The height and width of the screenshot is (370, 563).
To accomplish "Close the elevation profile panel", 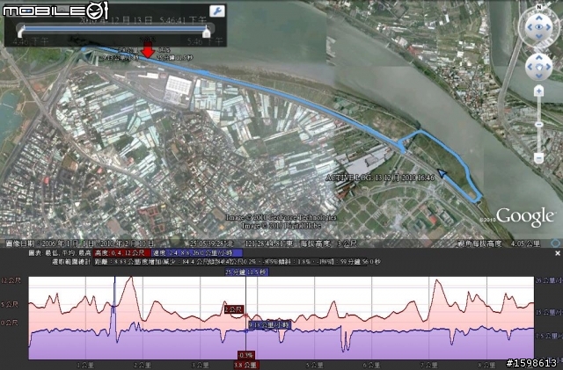I will 557,253.
